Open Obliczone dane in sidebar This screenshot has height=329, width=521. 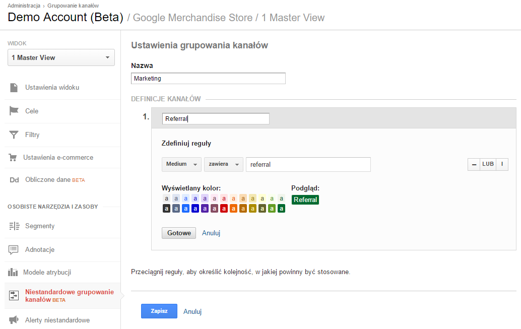[x=48, y=180]
